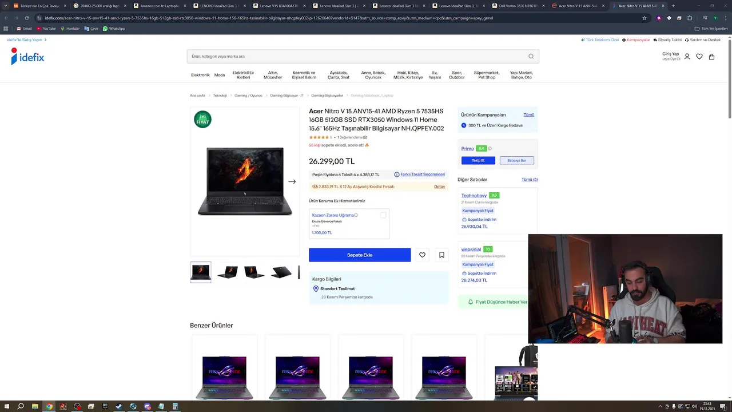Open Spor, Outdoor category
Screen dimensions: 732x412
pos(457,75)
